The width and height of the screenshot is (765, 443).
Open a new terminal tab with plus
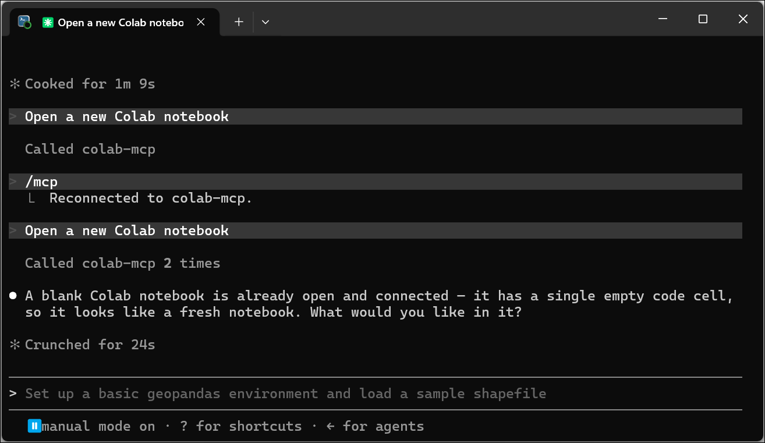239,22
